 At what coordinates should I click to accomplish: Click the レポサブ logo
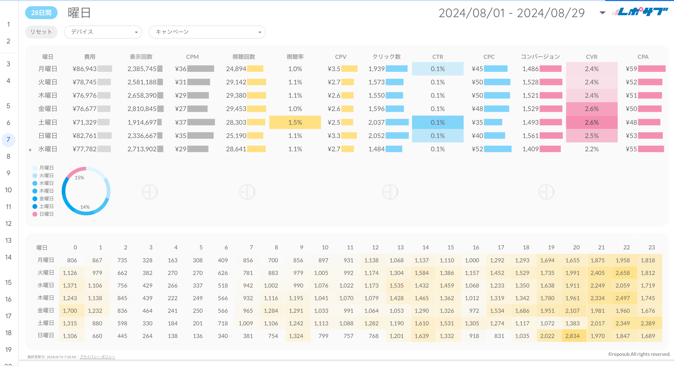[639, 12]
